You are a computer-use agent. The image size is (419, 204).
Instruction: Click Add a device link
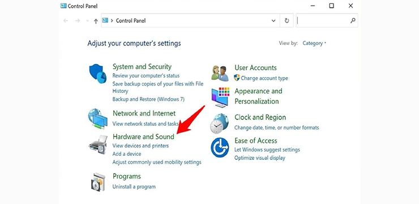click(127, 154)
